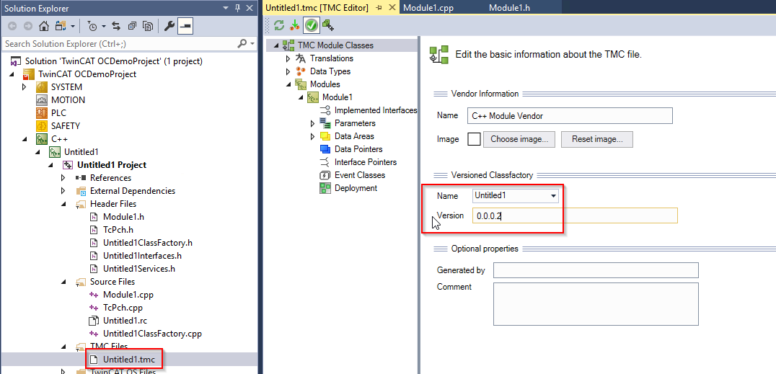Reload TMC file using green refresh icon
Screen dimensions: 776x374
(x=279, y=25)
